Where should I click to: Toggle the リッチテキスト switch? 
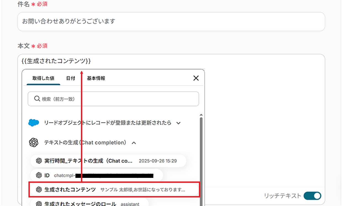312,196
